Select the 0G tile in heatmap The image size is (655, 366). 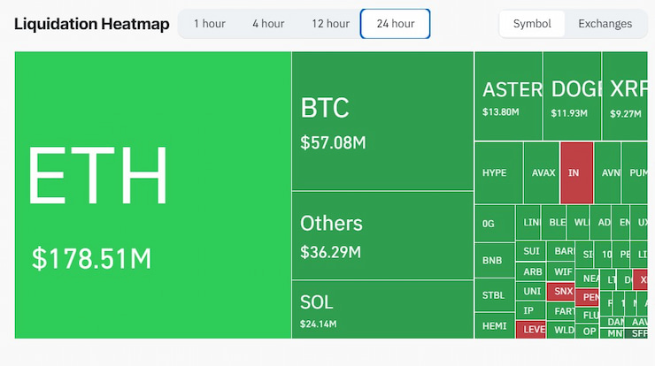point(495,224)
